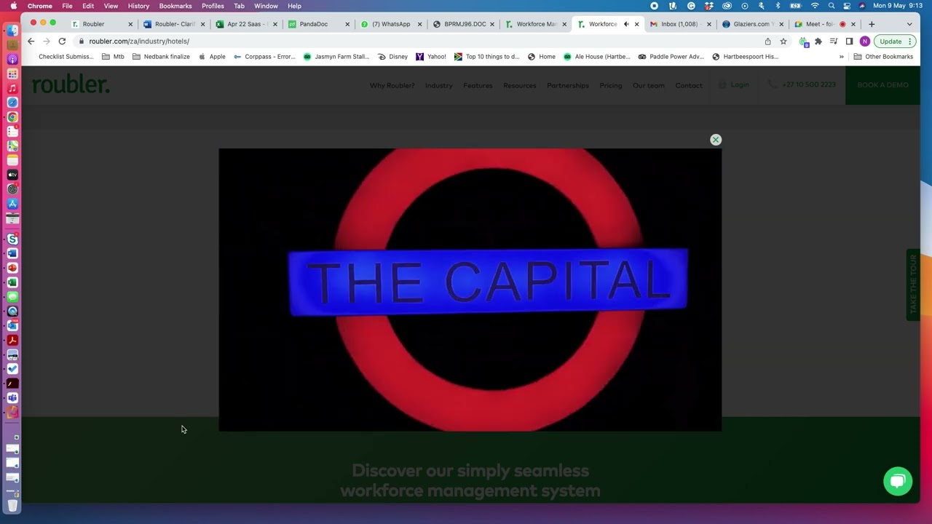Open the Nedbank finalize bookmarks folder

point(161,57)
